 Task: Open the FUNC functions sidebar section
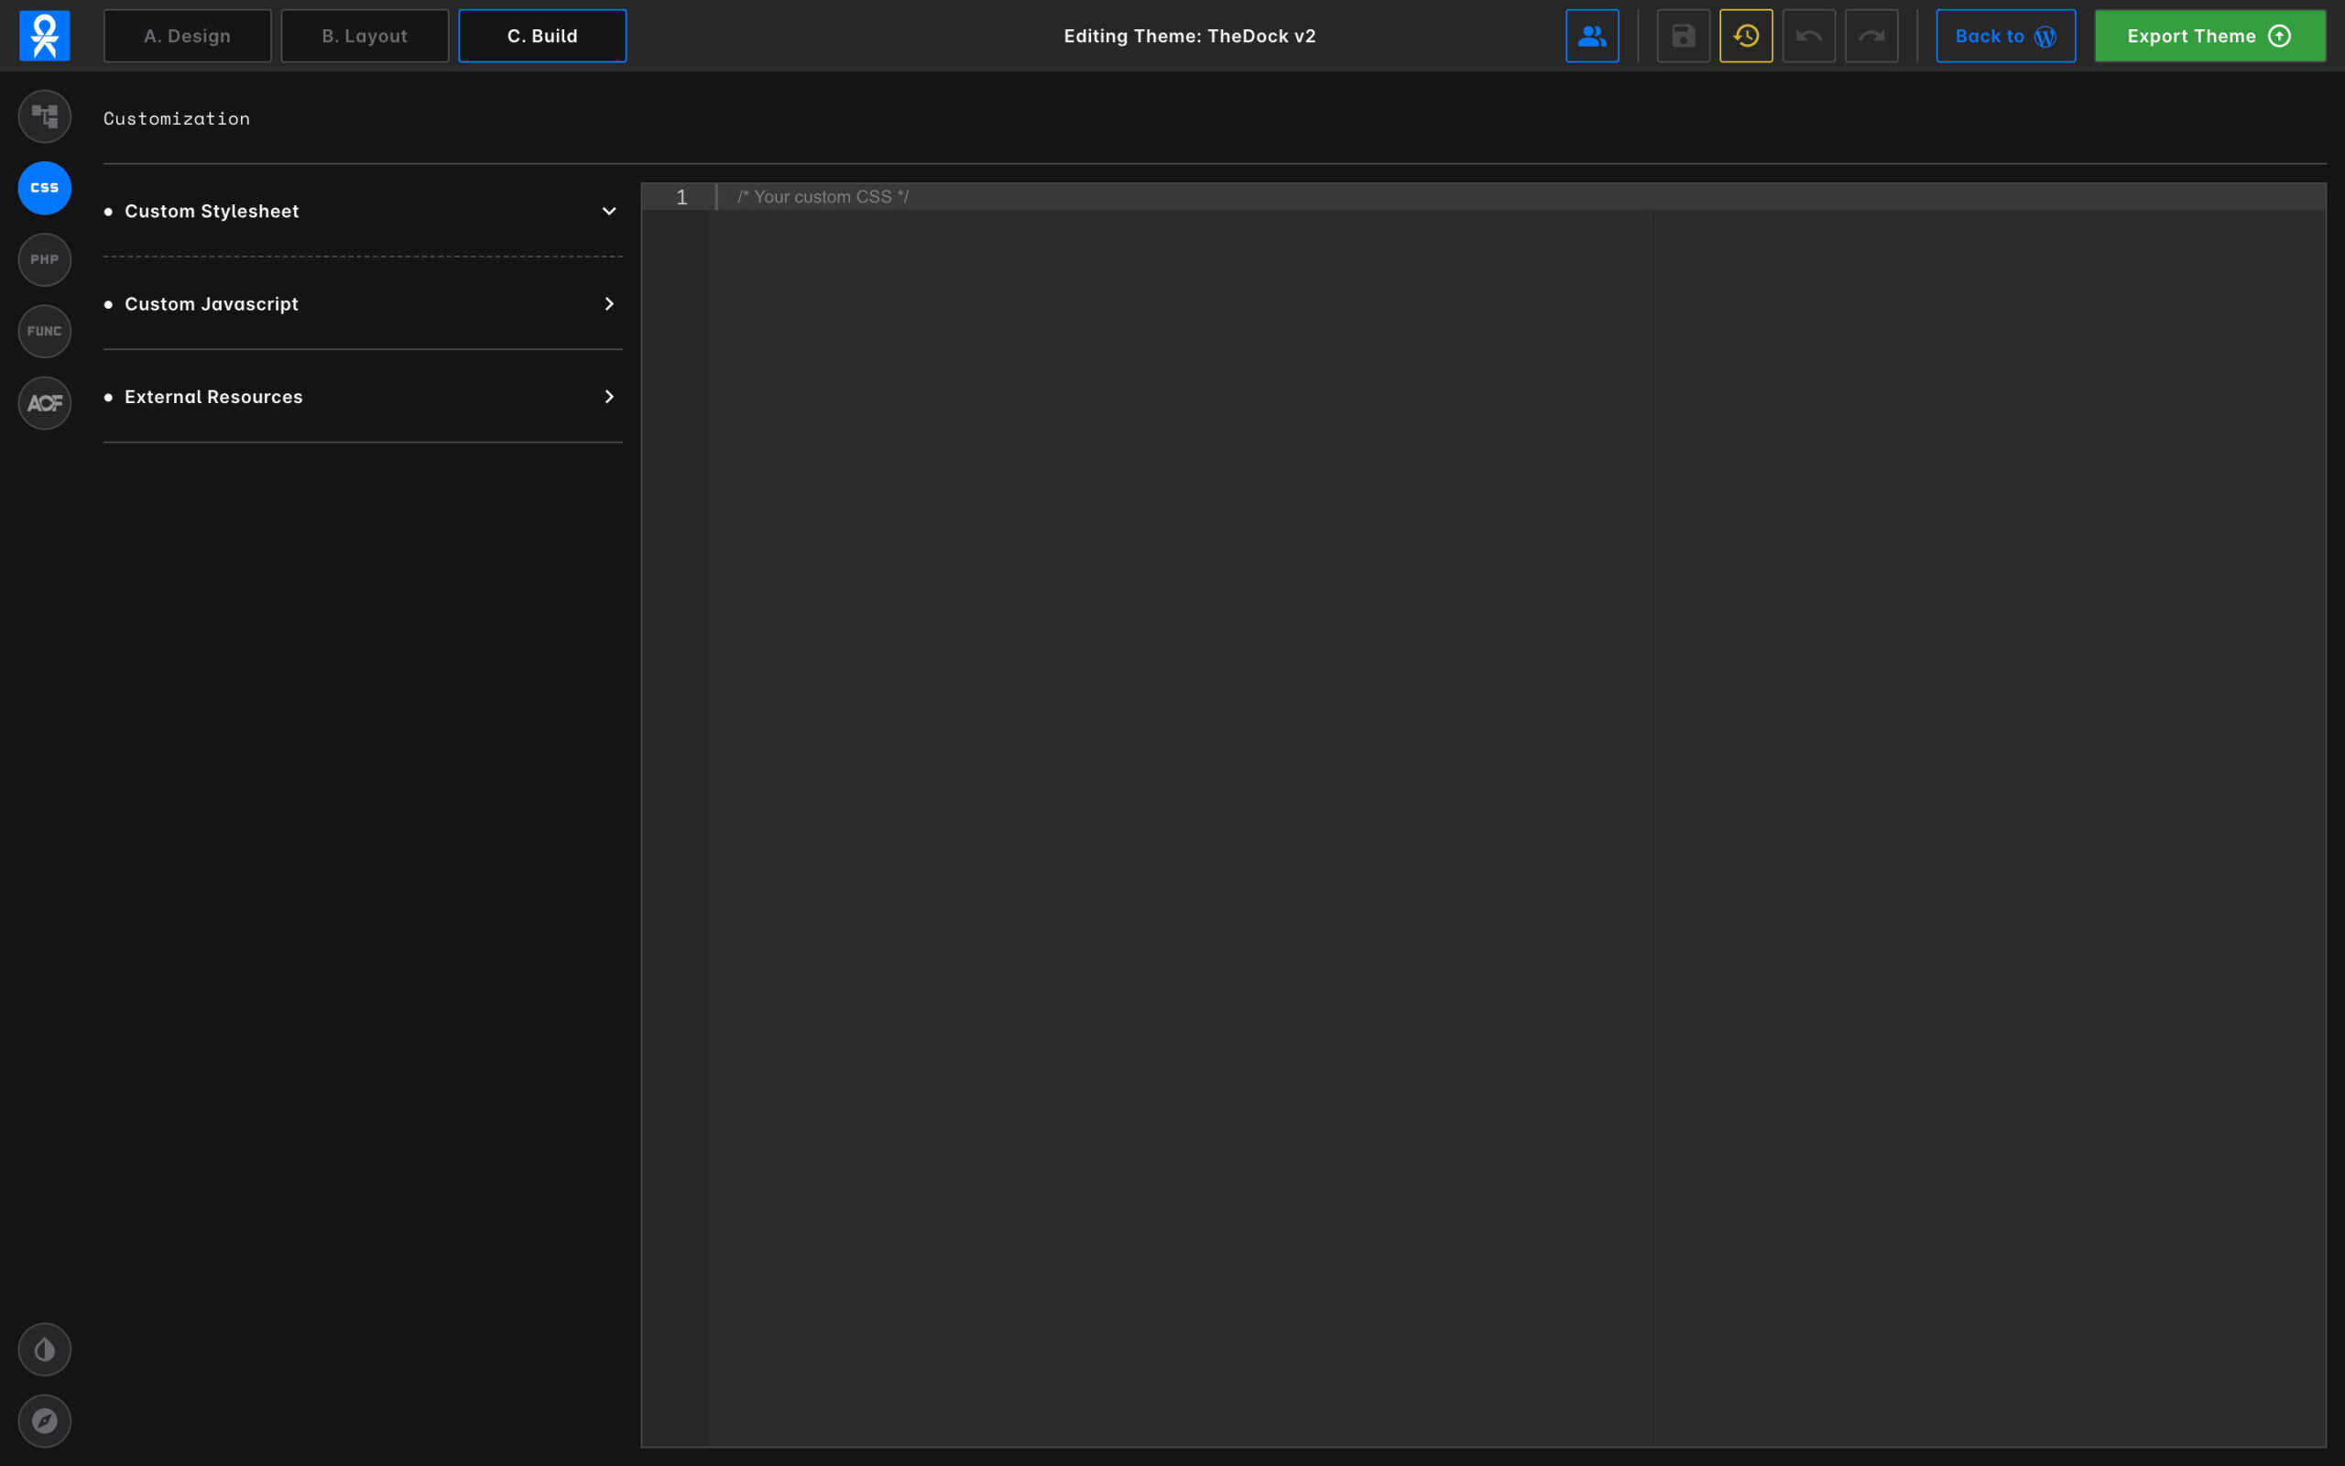coord(45,332)
